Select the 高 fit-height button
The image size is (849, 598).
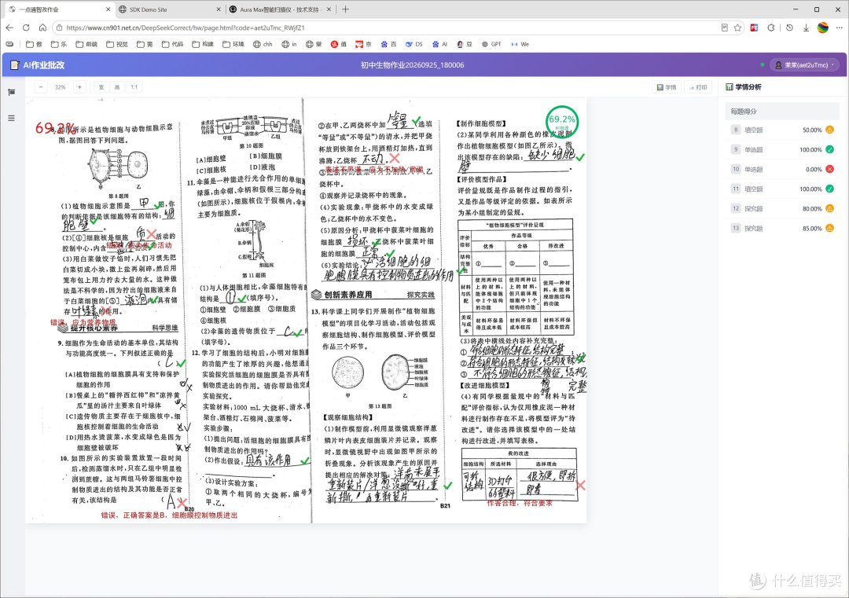[x=116, y=87]
